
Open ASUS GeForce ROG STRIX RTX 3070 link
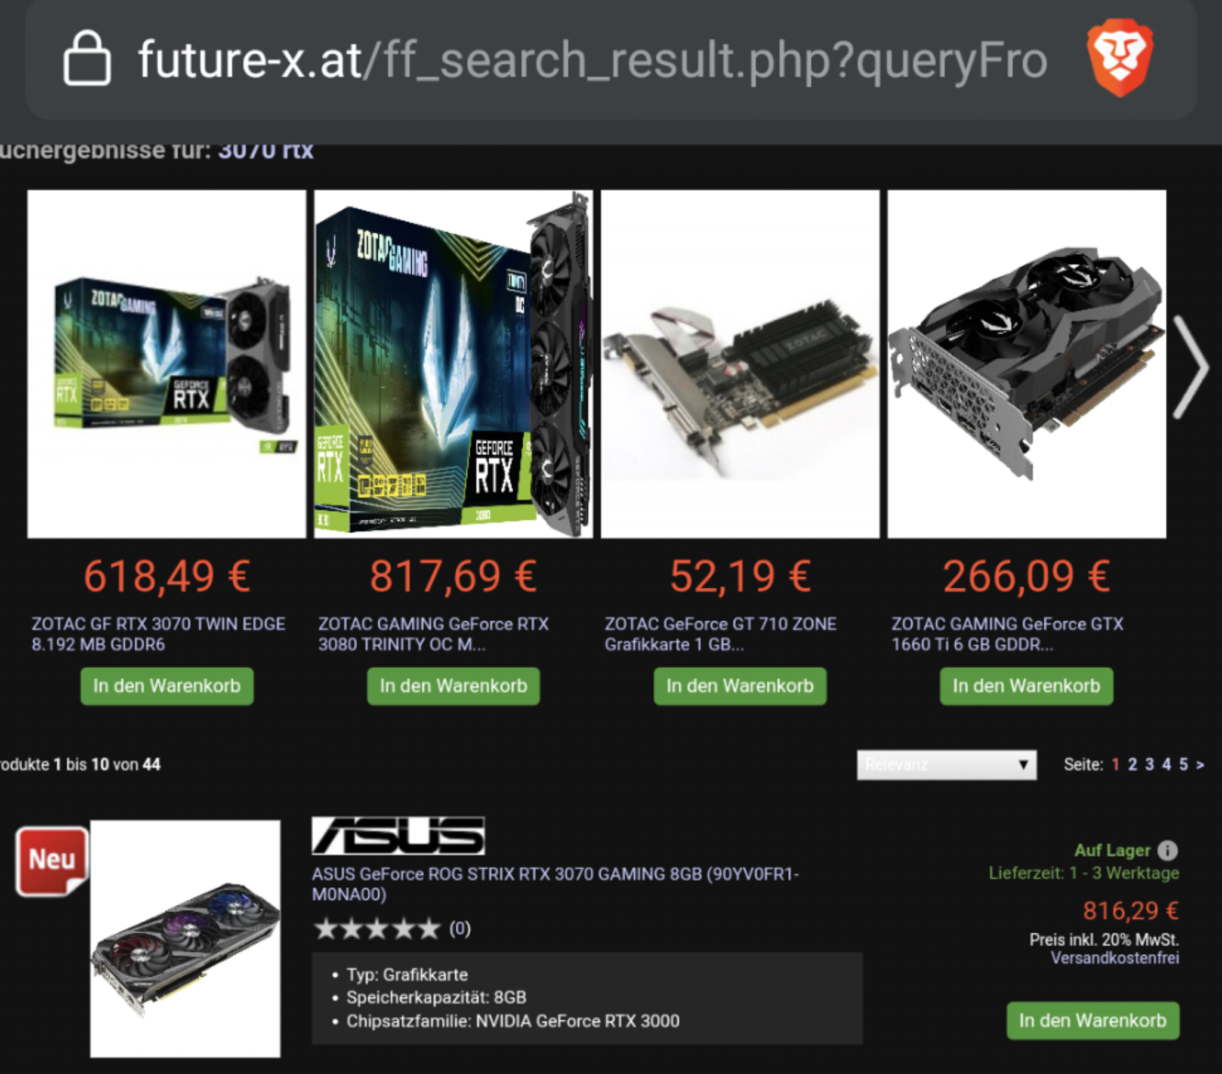[556, 884]
